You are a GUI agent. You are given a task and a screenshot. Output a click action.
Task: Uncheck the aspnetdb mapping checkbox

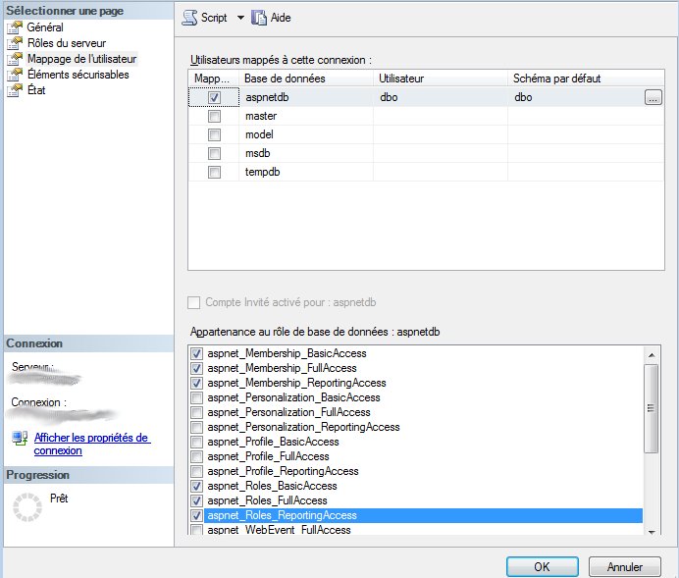coord(214,98)
